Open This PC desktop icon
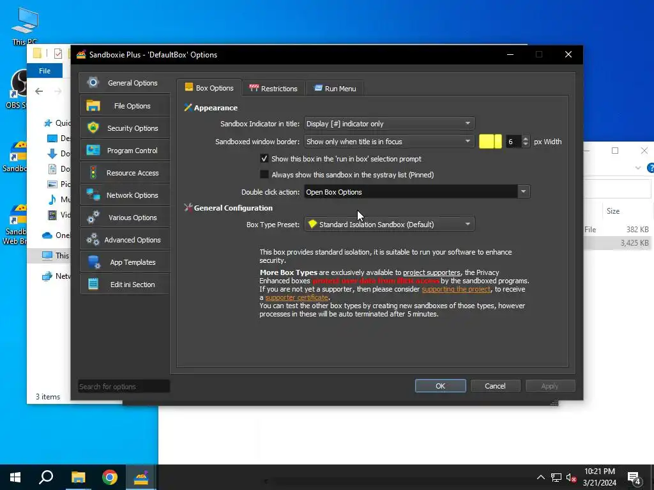The height and width of the screenshot is (490, 654). 25,25
